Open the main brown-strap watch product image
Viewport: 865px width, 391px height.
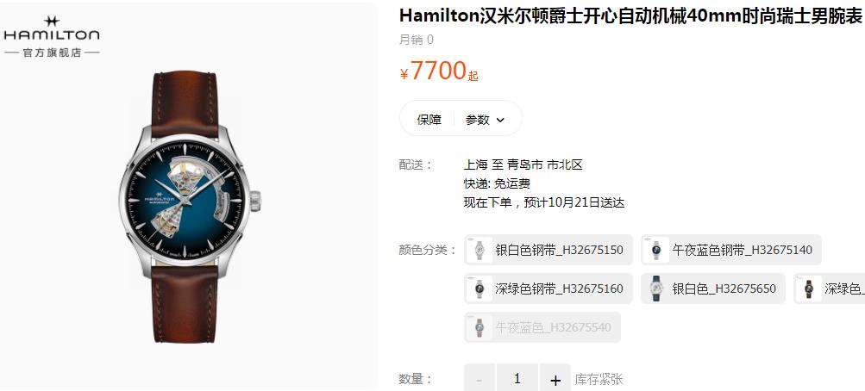[x=190, y=207]
